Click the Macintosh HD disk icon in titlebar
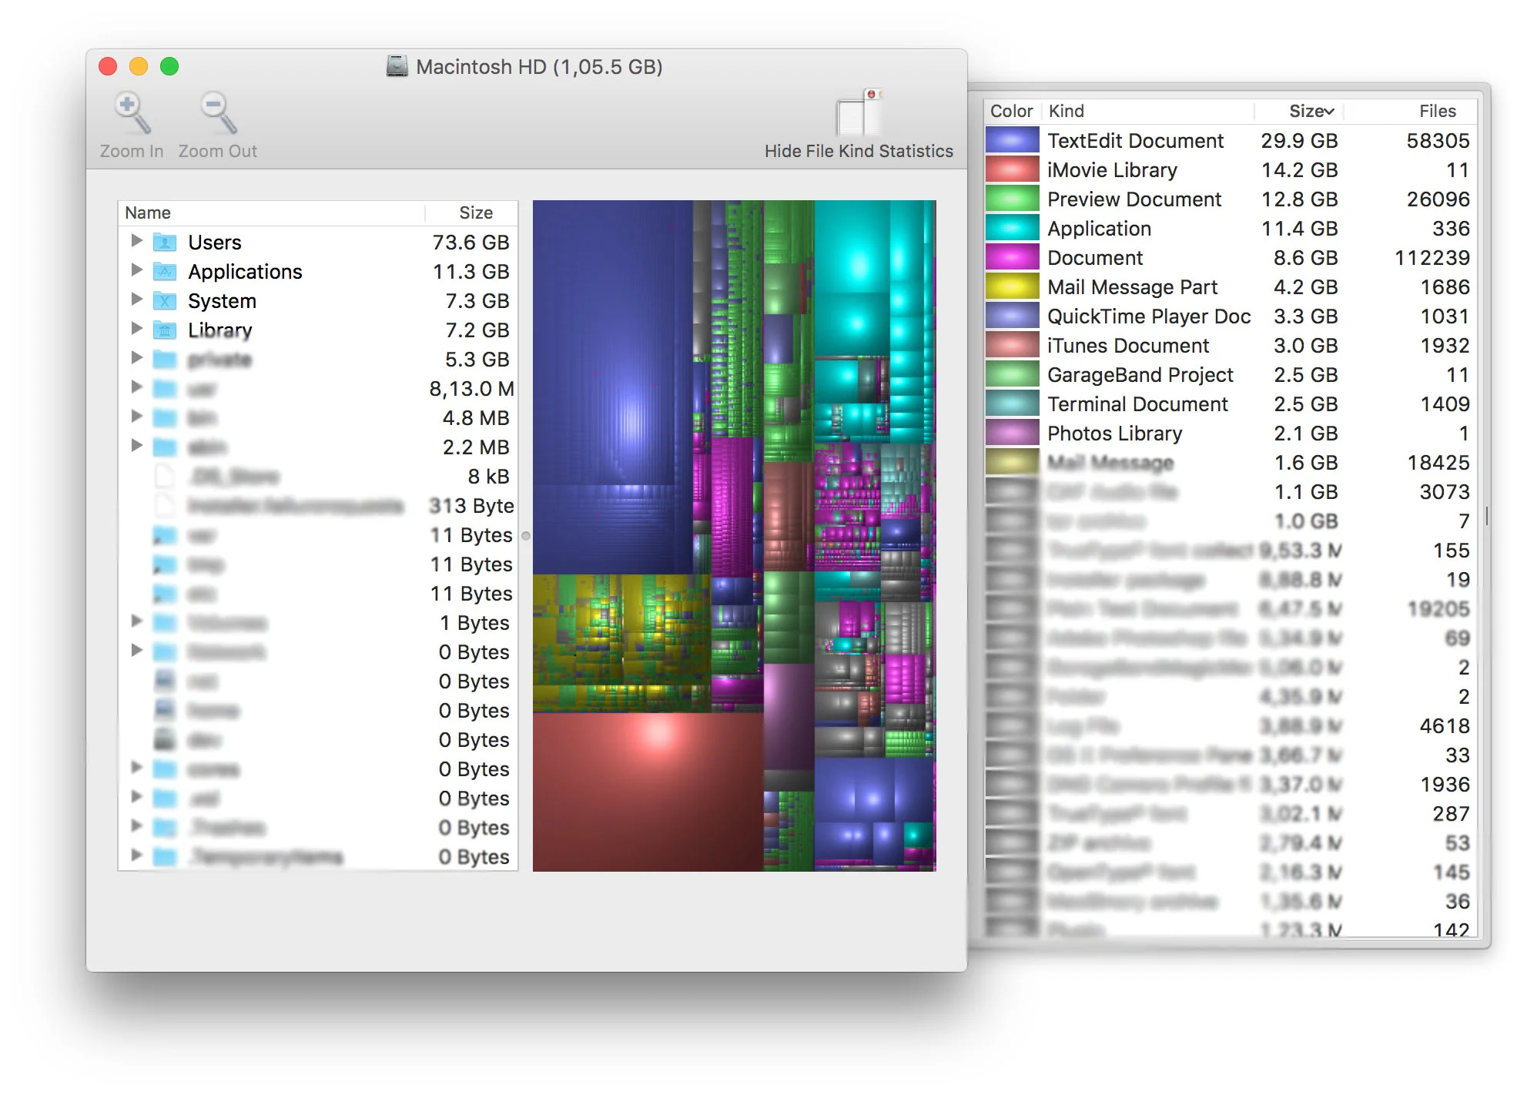This screenshot has width=1517, height=1095. pyautogui.click(x=397, y=67)
